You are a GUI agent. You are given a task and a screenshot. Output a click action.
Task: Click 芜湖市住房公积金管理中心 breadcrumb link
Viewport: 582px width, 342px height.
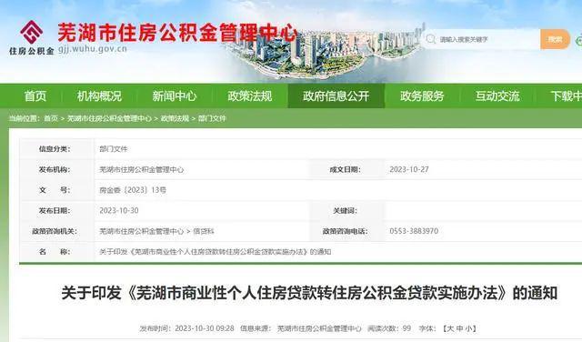pos(109,118)
